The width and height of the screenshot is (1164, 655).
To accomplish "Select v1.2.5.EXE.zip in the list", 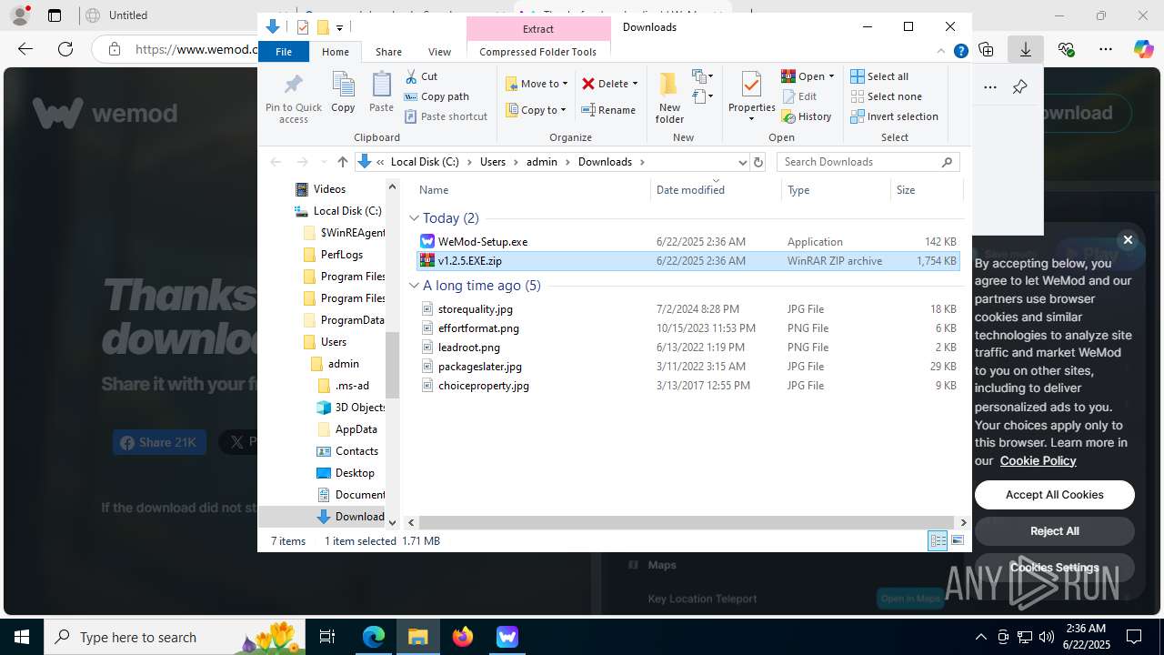I will click(x=687, y=261).
